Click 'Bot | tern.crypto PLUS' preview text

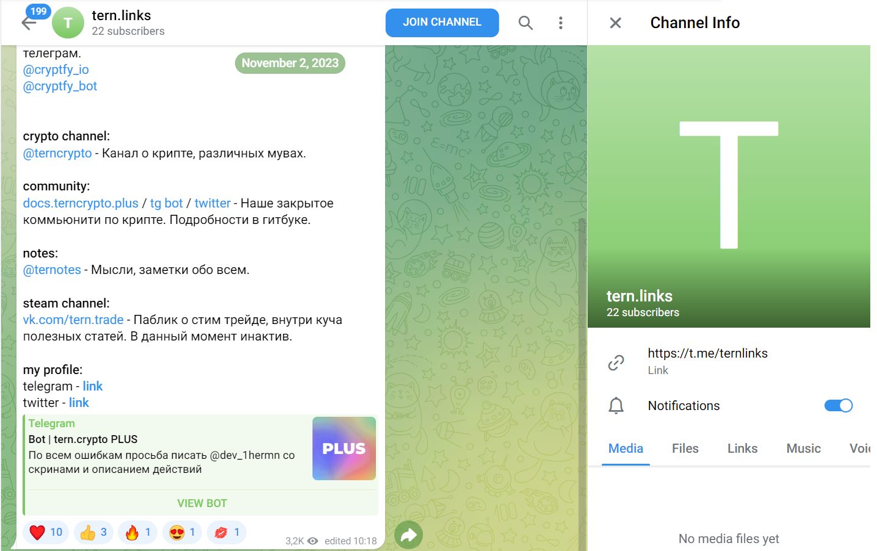click(x=83, y=439)
